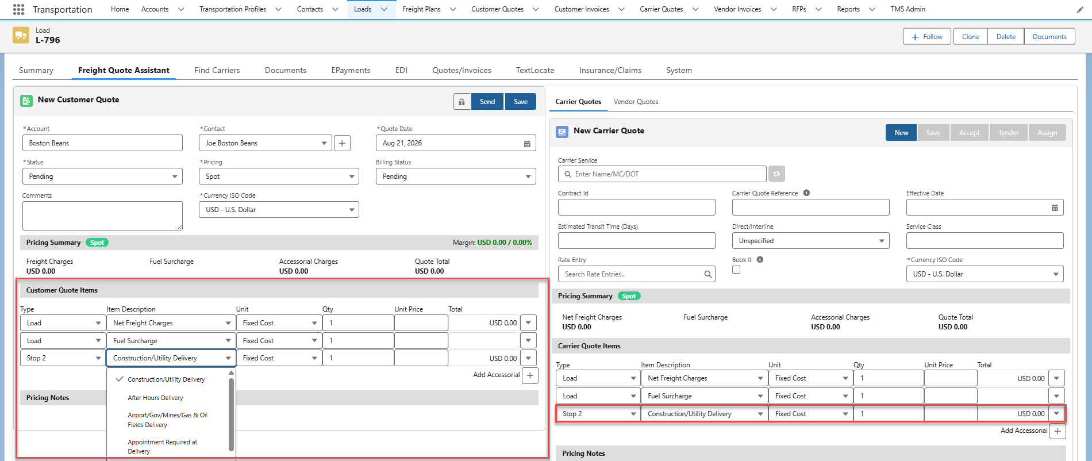
Task: Click the Follow button
Action: [x=927, y=37]
